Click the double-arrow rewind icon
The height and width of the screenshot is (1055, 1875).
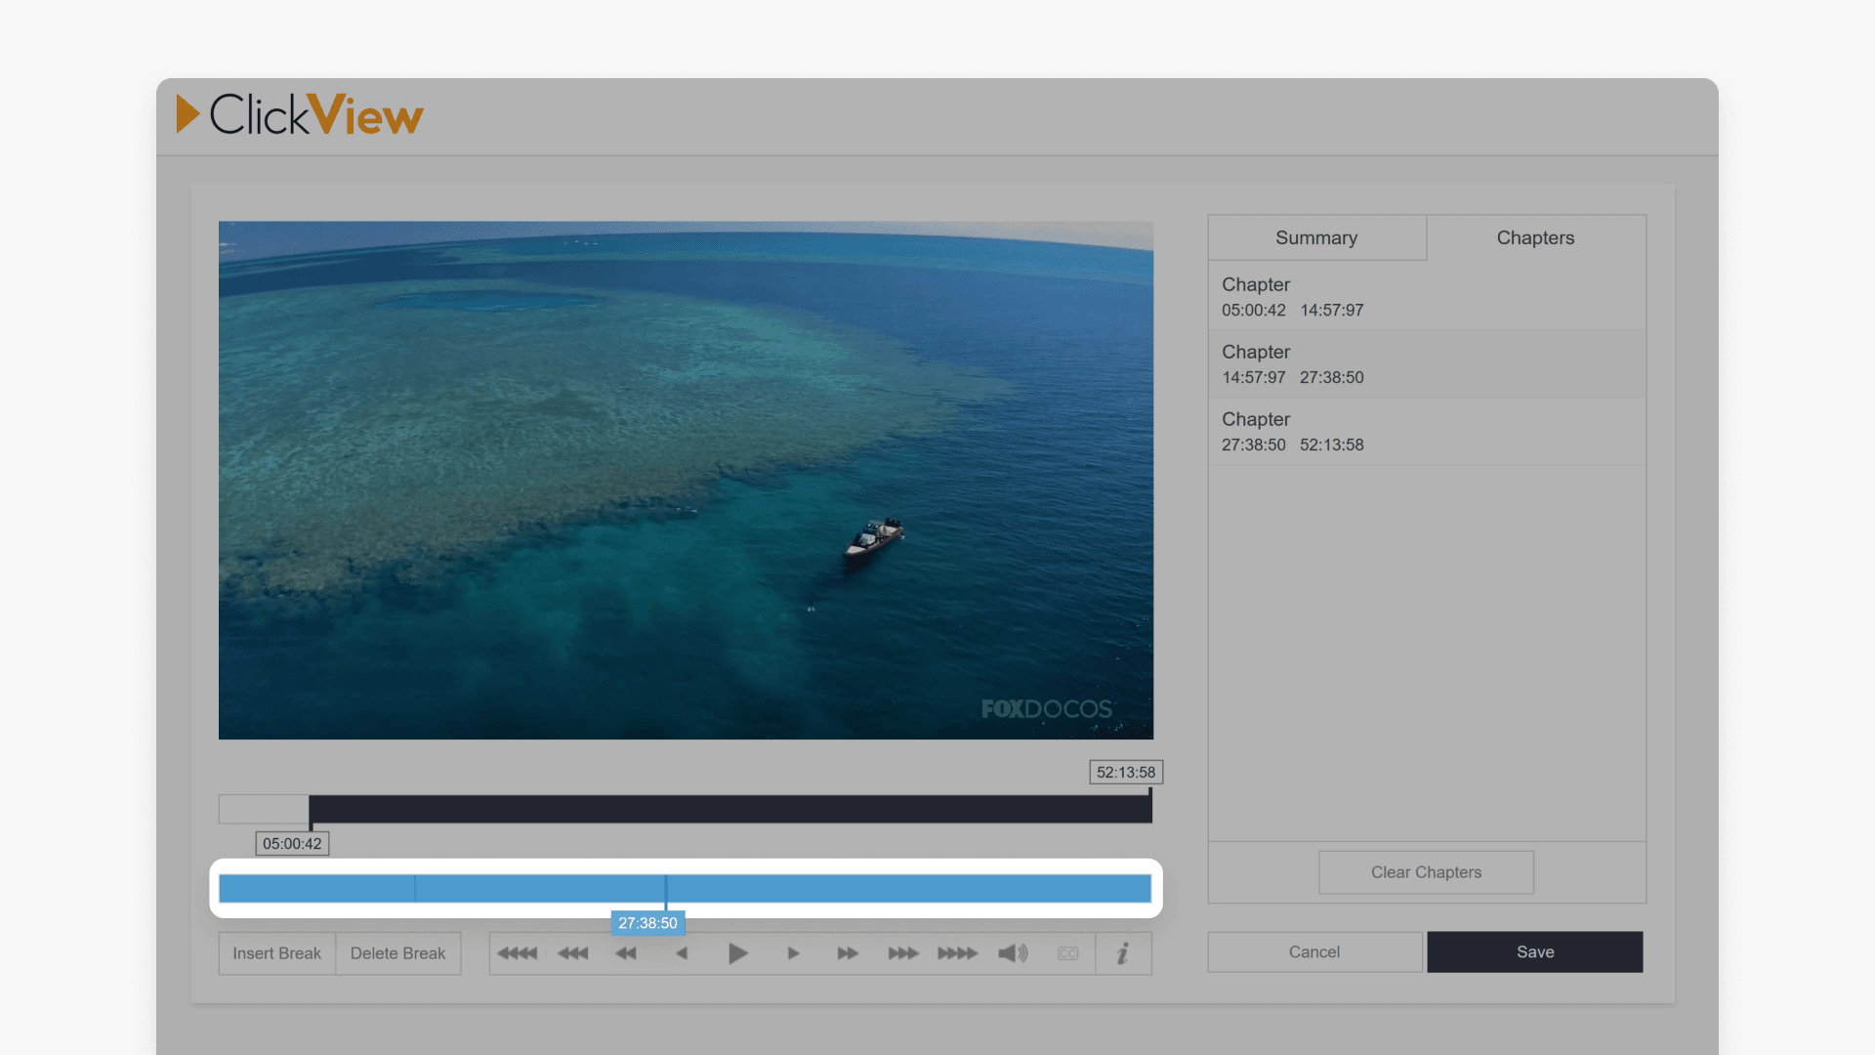[626, 953]
